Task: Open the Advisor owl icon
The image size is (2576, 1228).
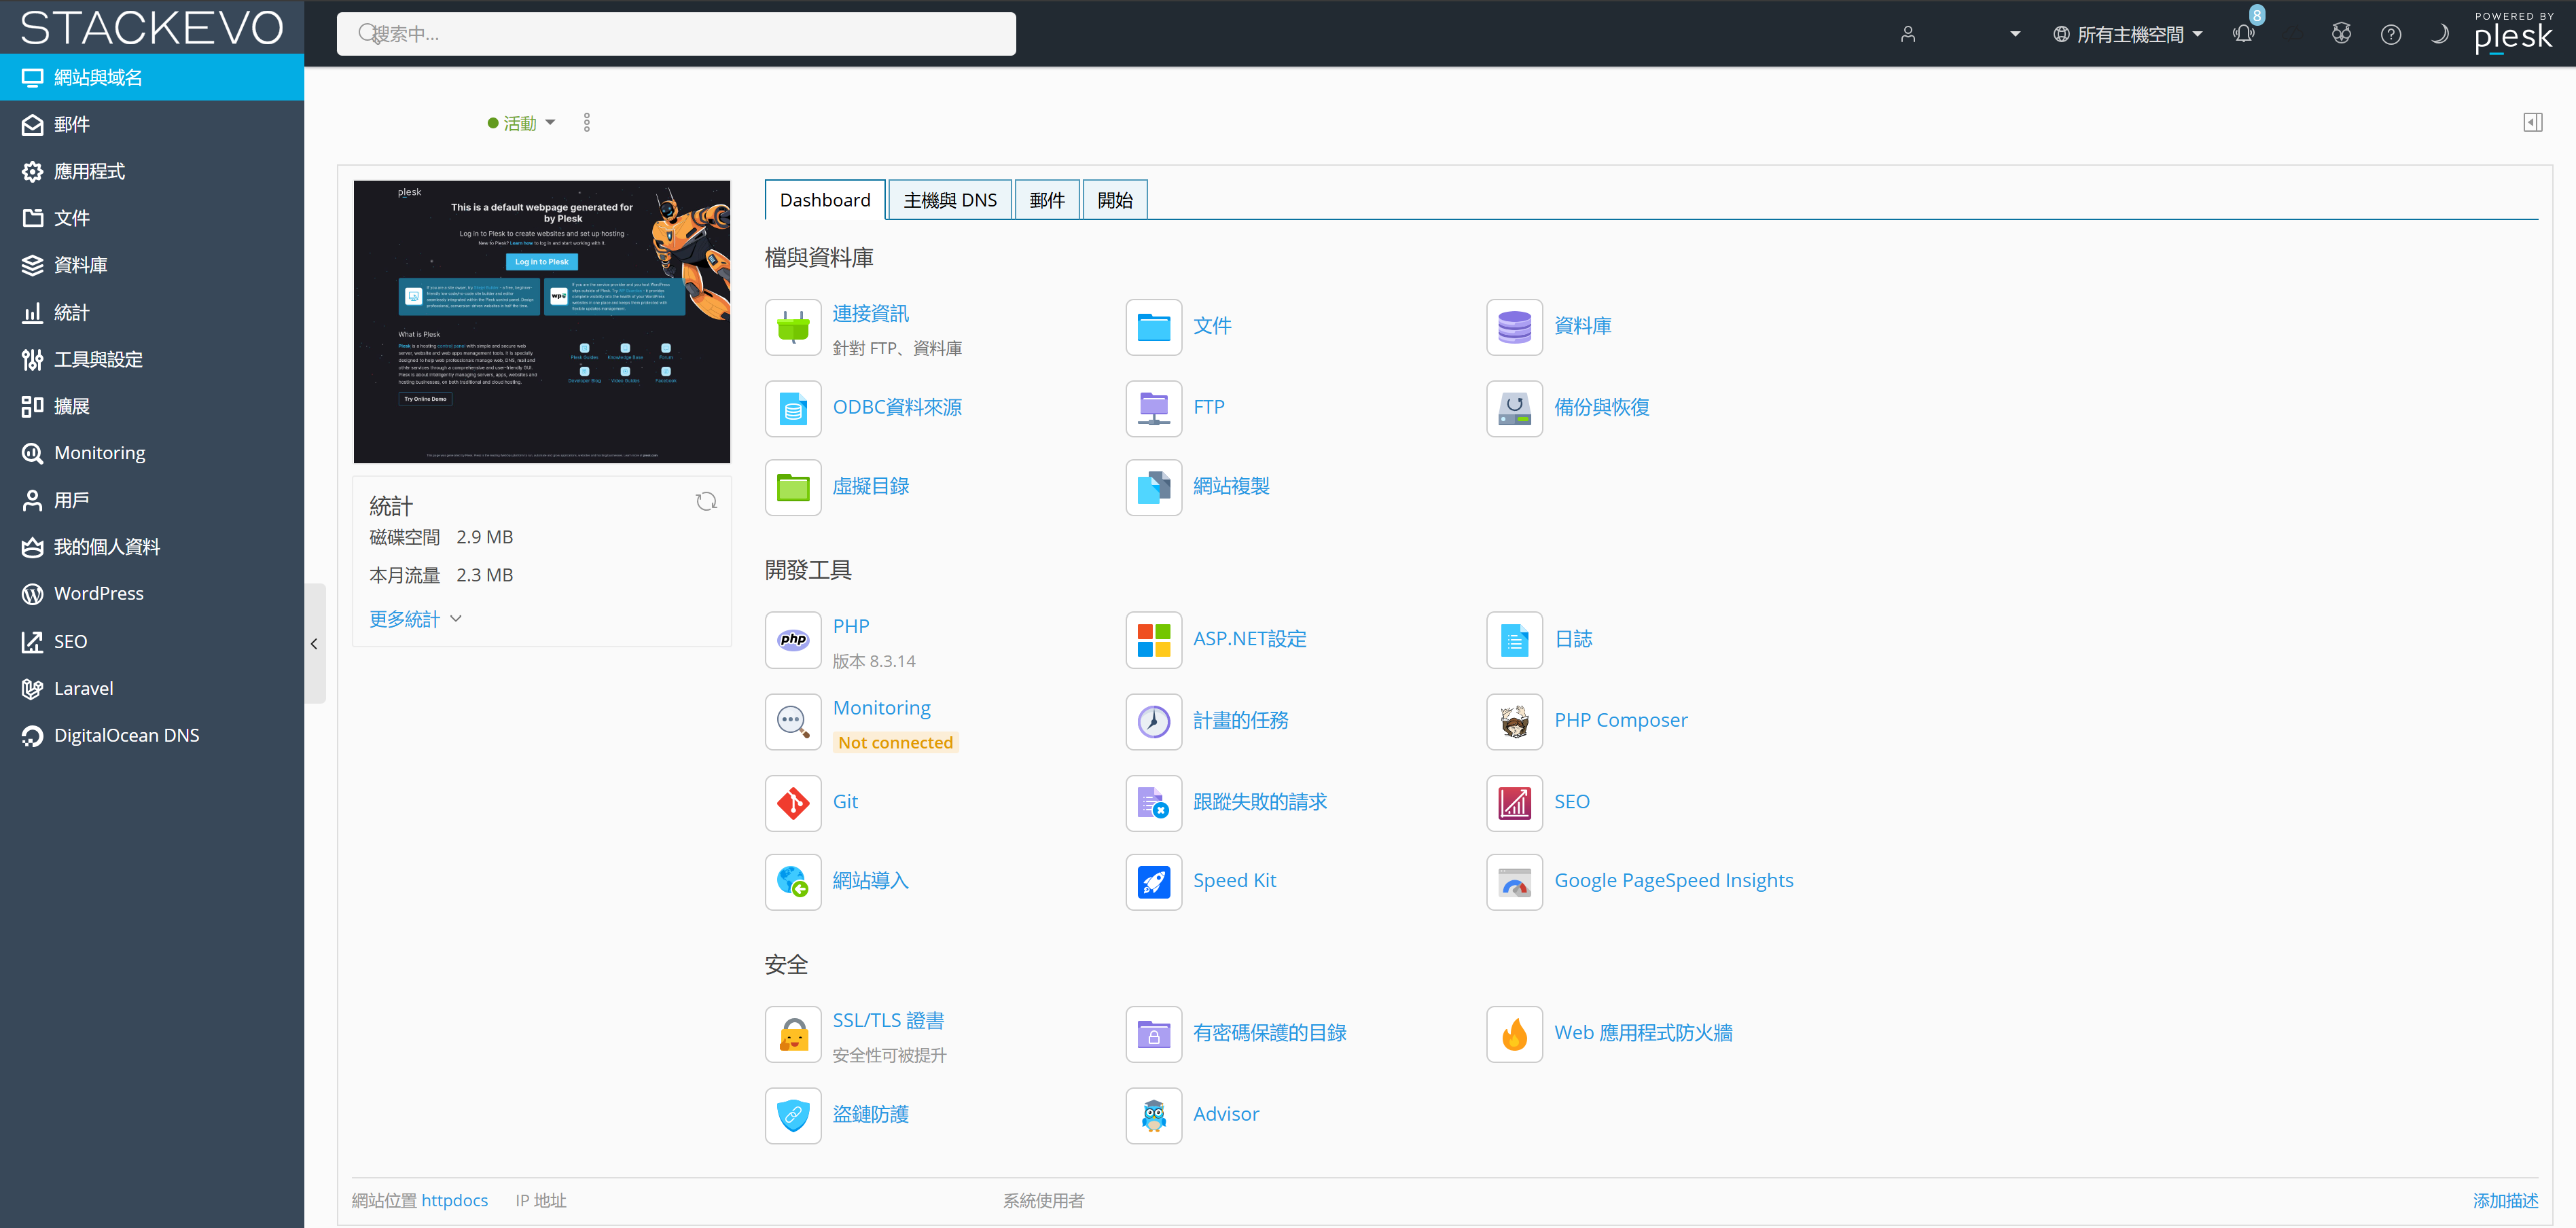Action: pyautogui.click(x=1153, y=1115)
